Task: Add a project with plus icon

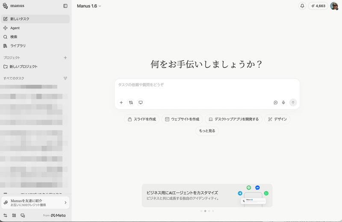Action: pos(65,58)
